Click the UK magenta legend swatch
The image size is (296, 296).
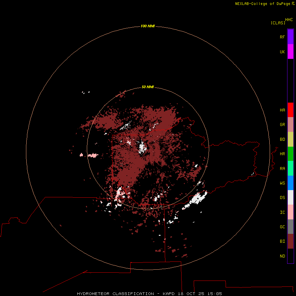pyautogui.click(x=290, y=52)
